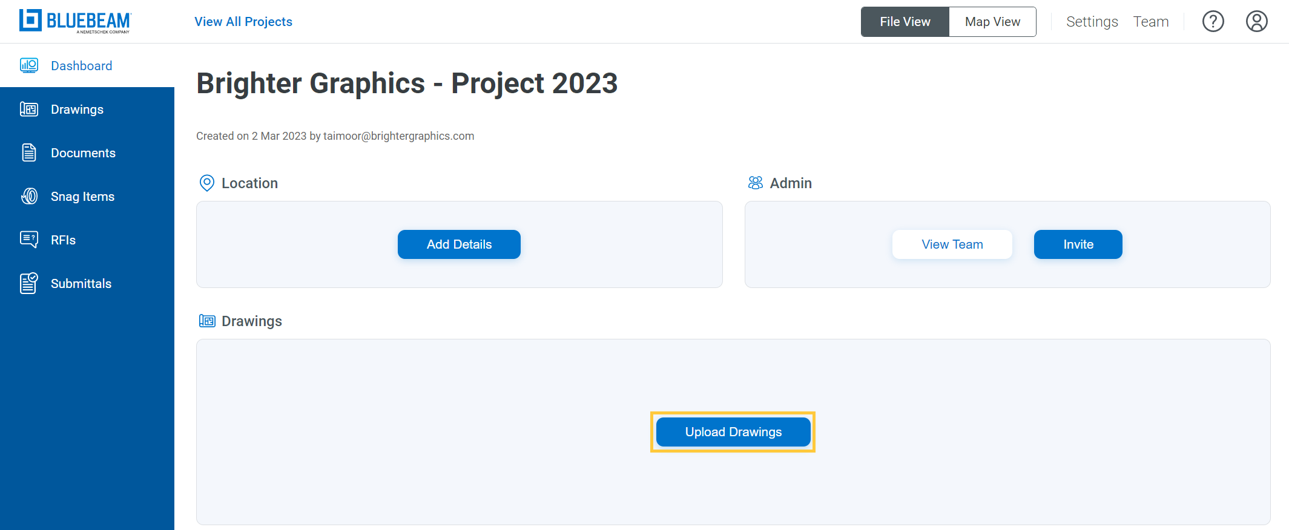The height and width of the screenshot is (530, 1289).
Task: Switch to Map View
Action: coord(992,22)
